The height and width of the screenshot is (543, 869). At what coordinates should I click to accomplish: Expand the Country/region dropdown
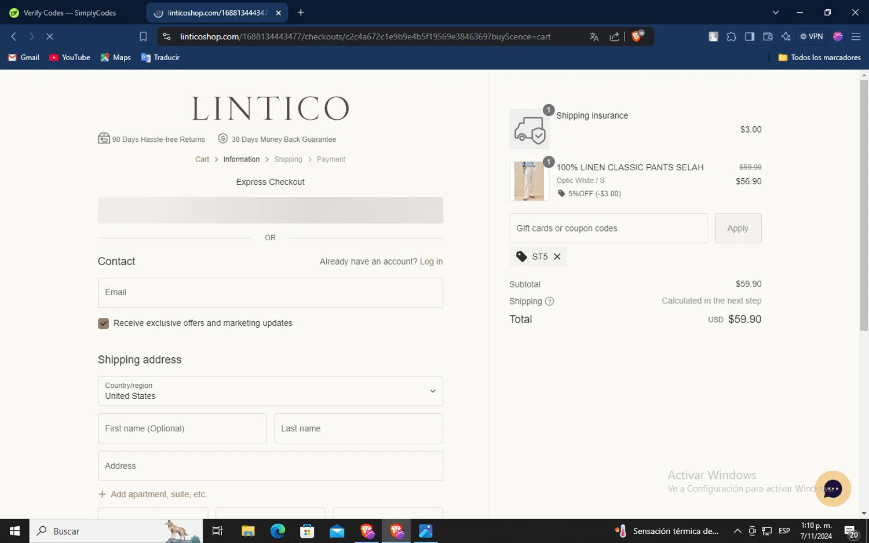pyautogui.click(x=271, y=391)
